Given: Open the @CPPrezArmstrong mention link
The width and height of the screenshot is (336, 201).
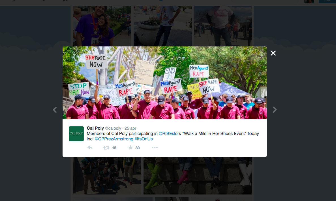Looking at the screenshot, I should click(114, 139).
